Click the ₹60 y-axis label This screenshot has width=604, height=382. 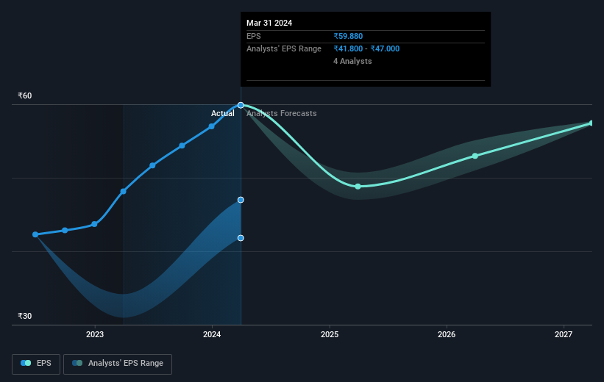(x=25, y=95)
